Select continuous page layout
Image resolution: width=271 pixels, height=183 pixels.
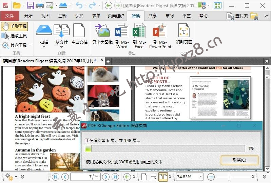click(x=153, y=177)
